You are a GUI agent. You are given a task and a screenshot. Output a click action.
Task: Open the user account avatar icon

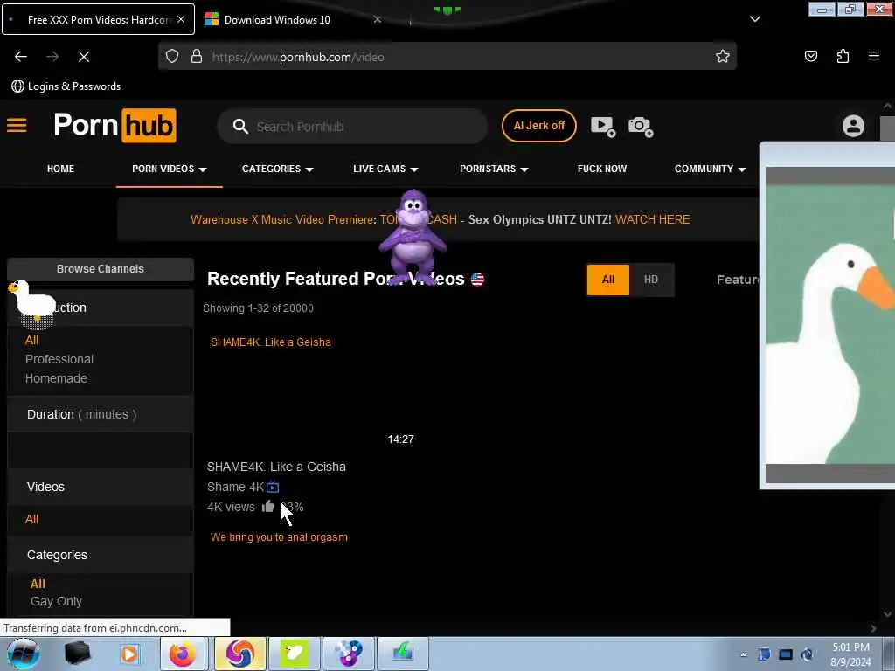(853, 126)
